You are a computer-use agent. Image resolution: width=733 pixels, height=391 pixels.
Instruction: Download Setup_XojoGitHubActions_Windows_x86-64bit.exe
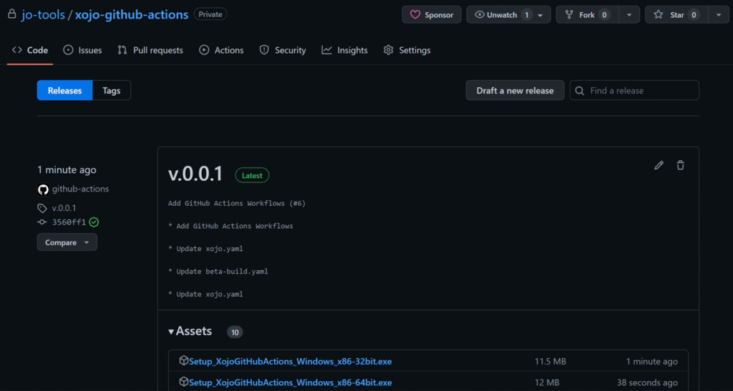point(291,382)
